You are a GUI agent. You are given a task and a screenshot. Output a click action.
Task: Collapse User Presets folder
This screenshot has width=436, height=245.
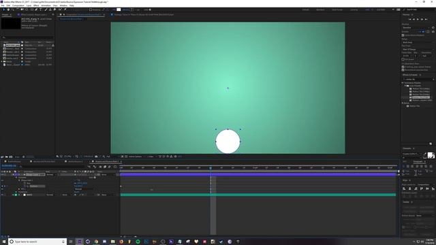click(405, 86)
